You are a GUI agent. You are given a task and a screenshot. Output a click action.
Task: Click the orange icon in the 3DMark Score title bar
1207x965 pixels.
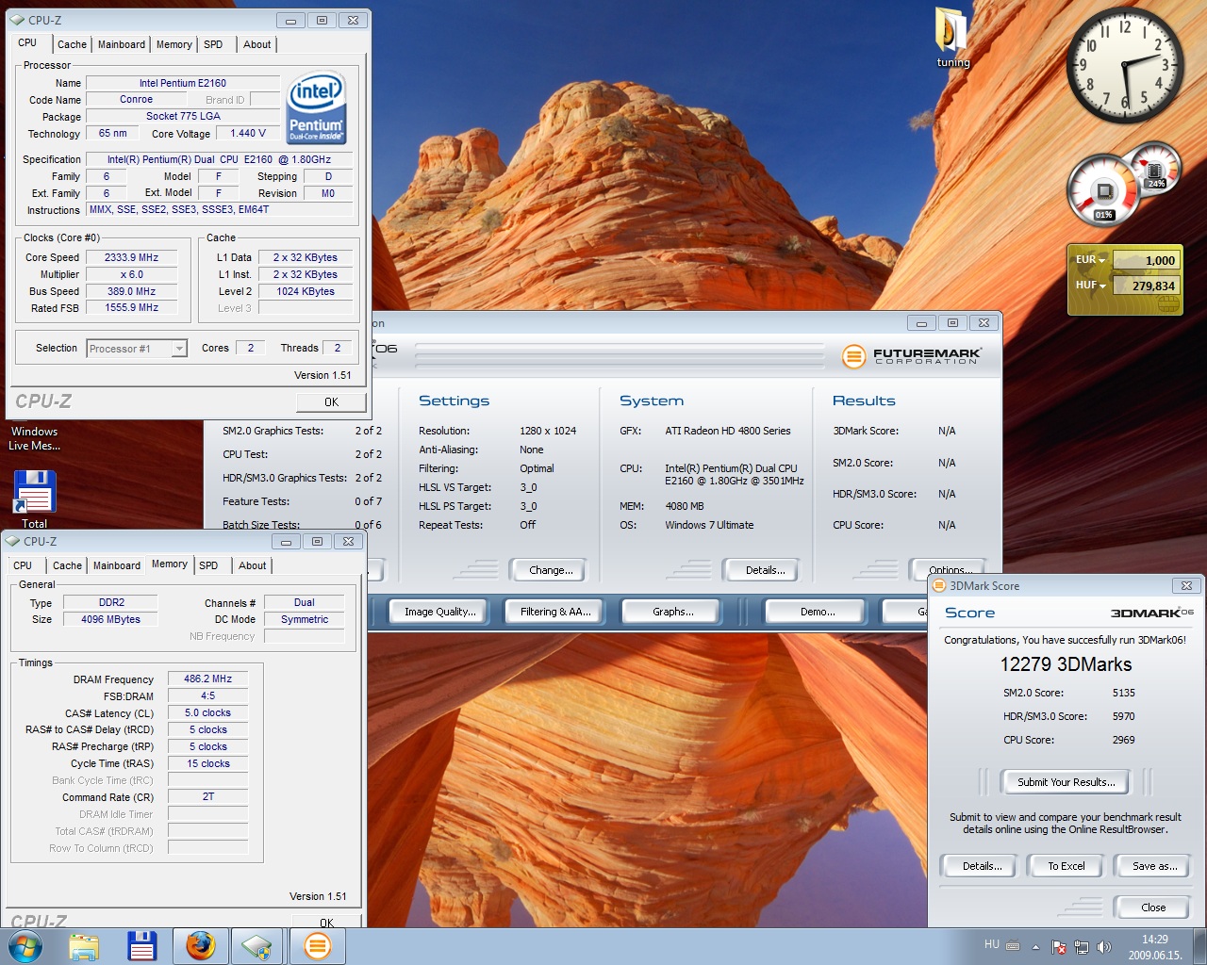(939, 585)
